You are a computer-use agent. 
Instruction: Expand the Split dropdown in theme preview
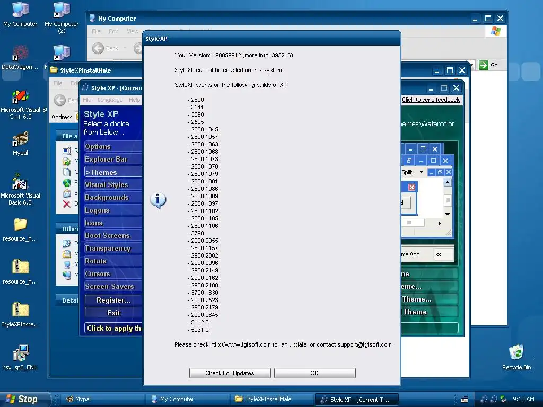click(x=421, y=172)
